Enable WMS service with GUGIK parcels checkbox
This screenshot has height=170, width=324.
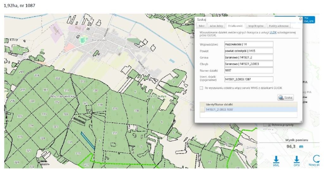tap(201, 88)
